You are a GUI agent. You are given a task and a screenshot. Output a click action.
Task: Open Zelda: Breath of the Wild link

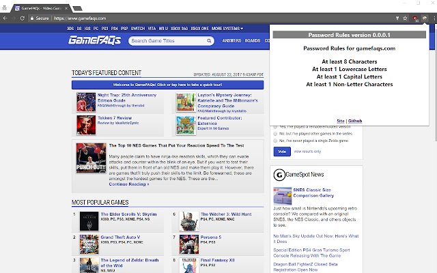[130, 263]
